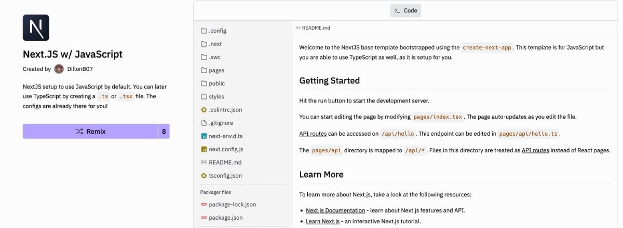This screenshot has height=228, width=623.
Task: Click the .gitignore file icon
Action: pos(204,123)
